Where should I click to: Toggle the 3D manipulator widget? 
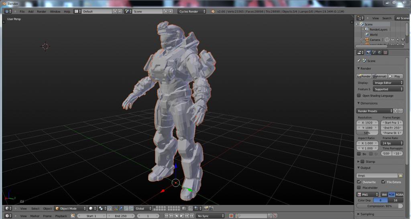tap(116, 209)
